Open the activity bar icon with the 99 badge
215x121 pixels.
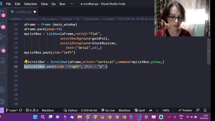2,25
